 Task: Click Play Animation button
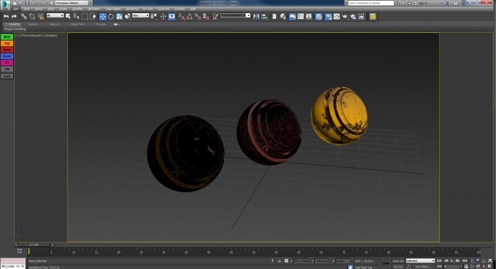(x=452, y=261)
